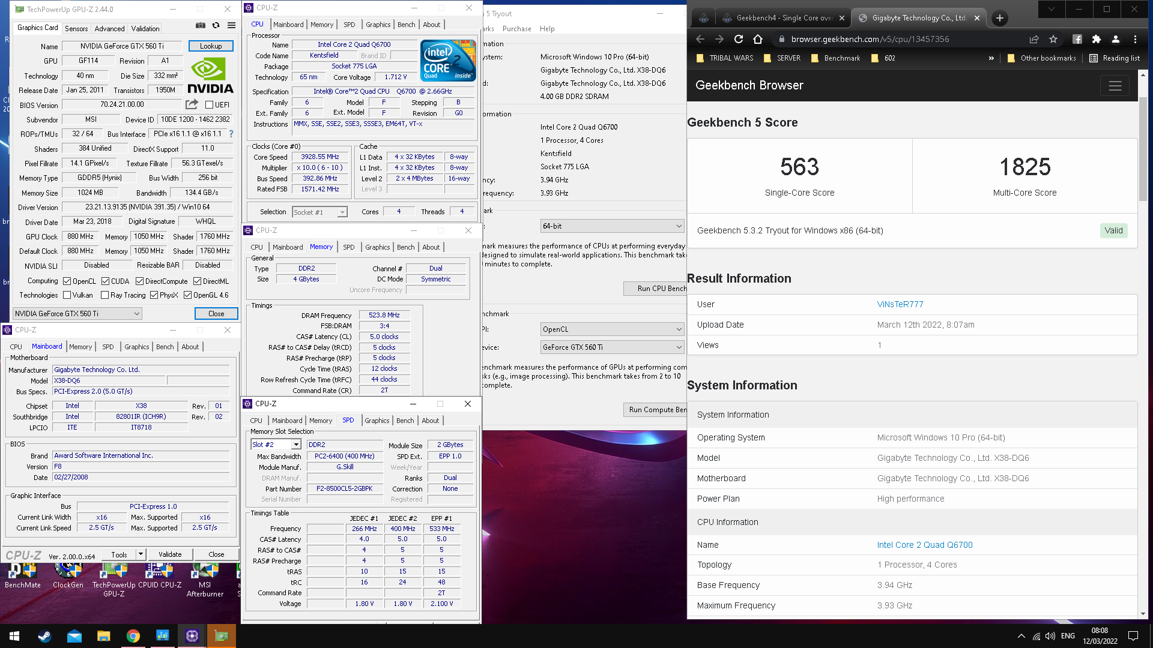Toggle DirectCompute checkbox
Image resolution: width=1153 pixels, height=648 pixels.
pyautogui.click(x=139, y=281)
